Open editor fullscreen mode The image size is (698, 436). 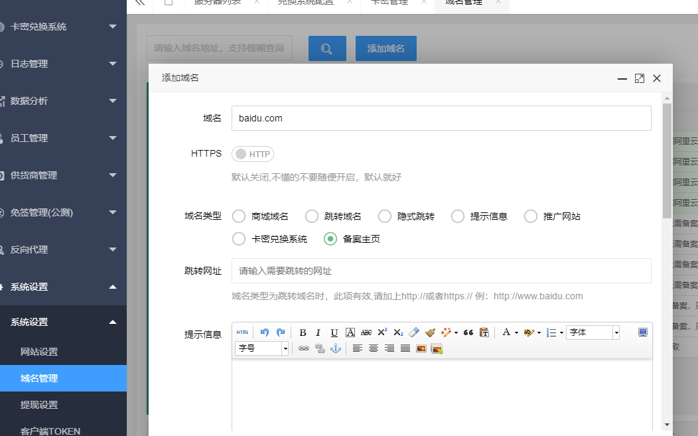coord(642,332)
